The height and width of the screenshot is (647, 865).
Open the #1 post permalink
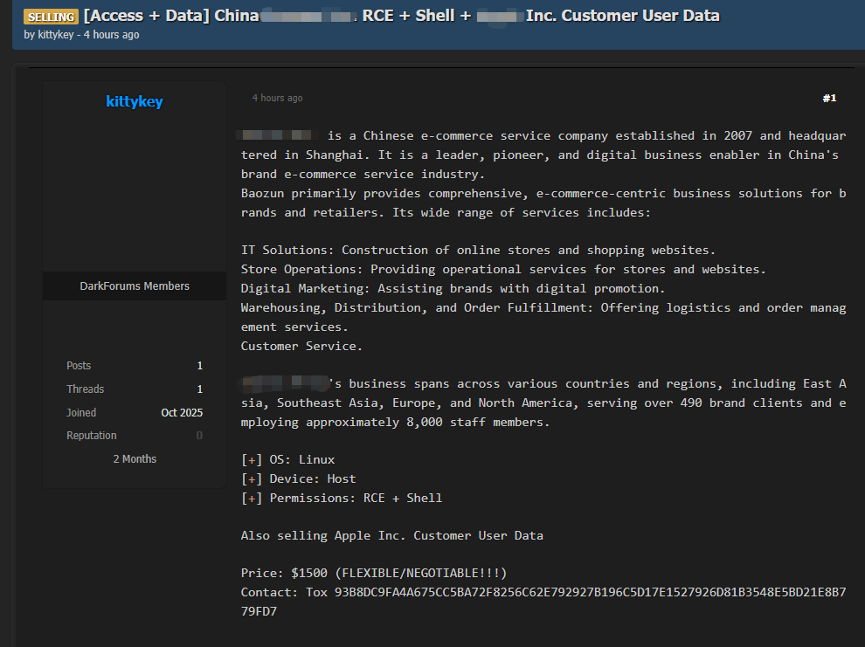[829, 98]
